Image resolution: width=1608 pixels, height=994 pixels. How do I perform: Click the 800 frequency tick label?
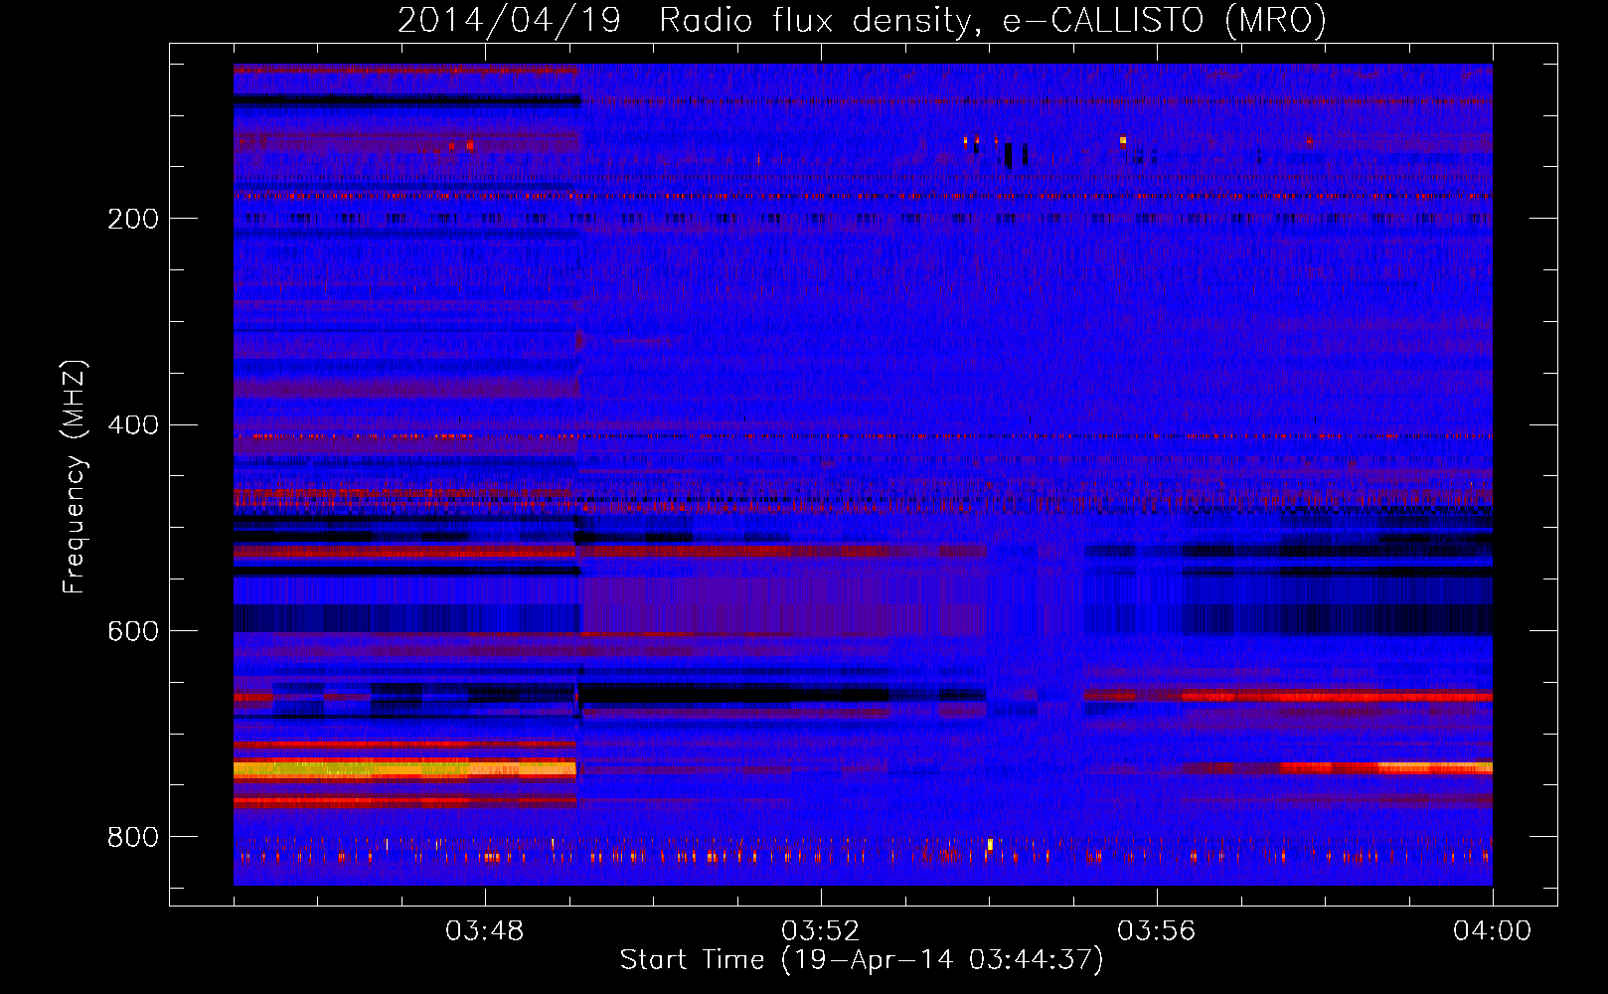click(x=133, y=837)
